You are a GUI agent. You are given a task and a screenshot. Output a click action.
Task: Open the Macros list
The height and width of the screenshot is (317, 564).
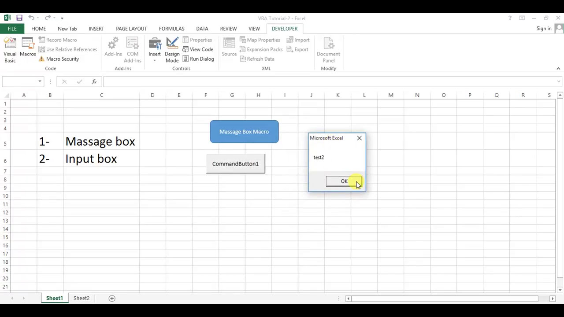[28, 48]
